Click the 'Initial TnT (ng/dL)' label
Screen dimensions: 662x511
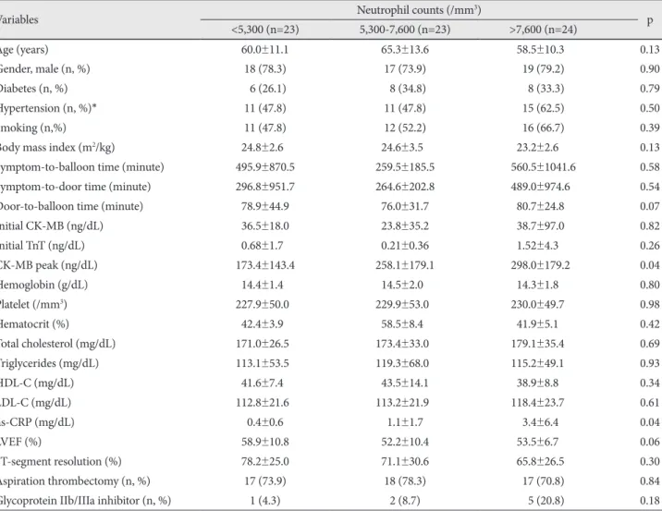pos(42,246)
